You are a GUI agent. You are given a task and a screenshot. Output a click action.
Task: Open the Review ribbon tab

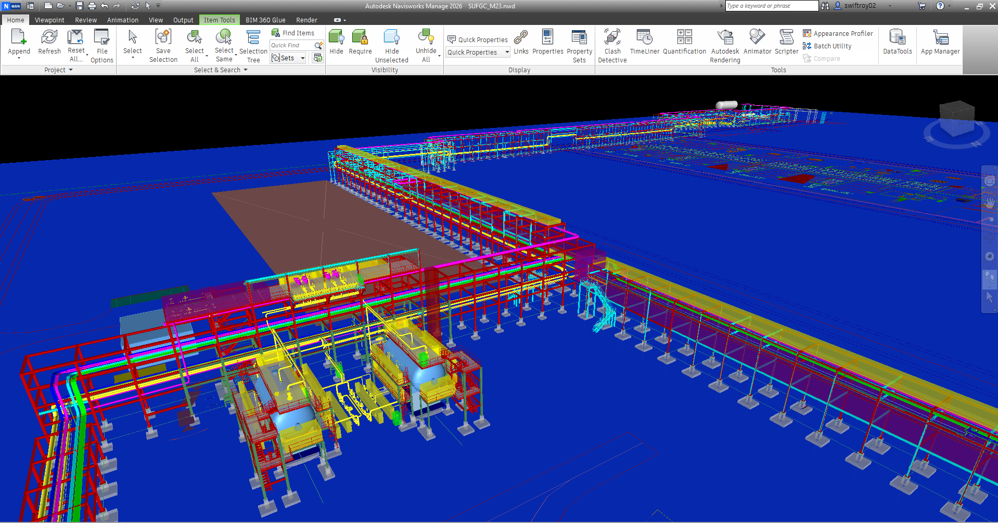tap(86, 20)
